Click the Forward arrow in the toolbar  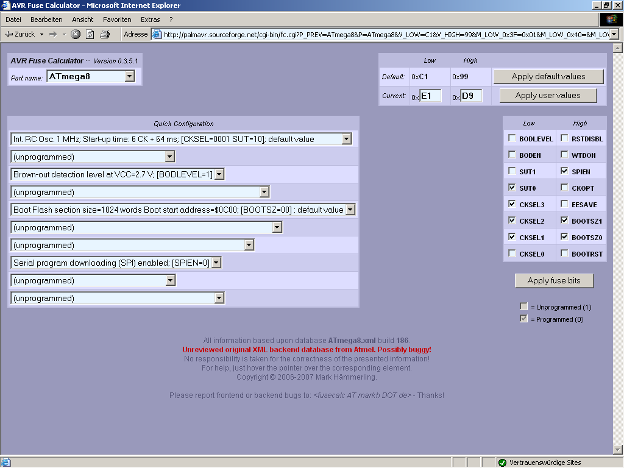(x=53, y=34)
